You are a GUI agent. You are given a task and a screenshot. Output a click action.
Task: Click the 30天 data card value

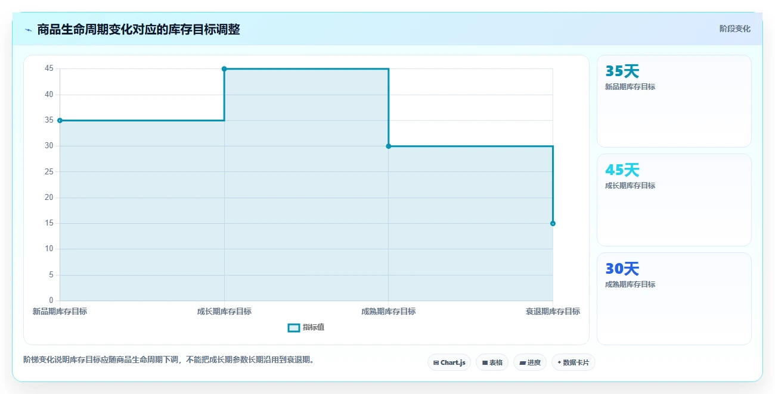pyautogui.click(x=622, y=269)
